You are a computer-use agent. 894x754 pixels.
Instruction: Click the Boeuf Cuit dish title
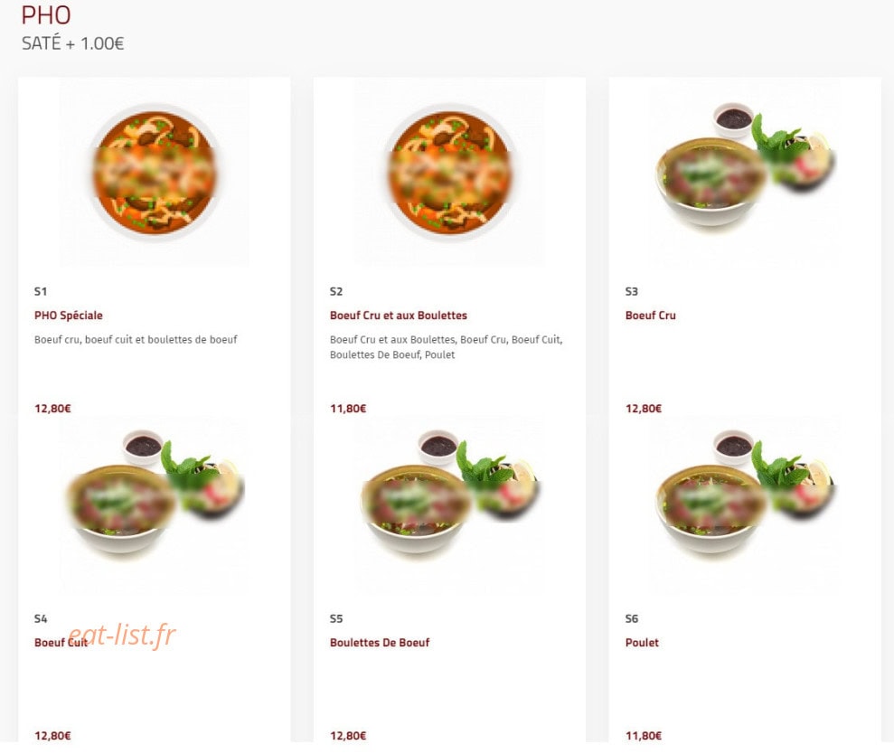[61, 643]
